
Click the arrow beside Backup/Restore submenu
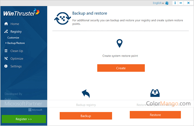pyautogui.click(x=6, y=43)
